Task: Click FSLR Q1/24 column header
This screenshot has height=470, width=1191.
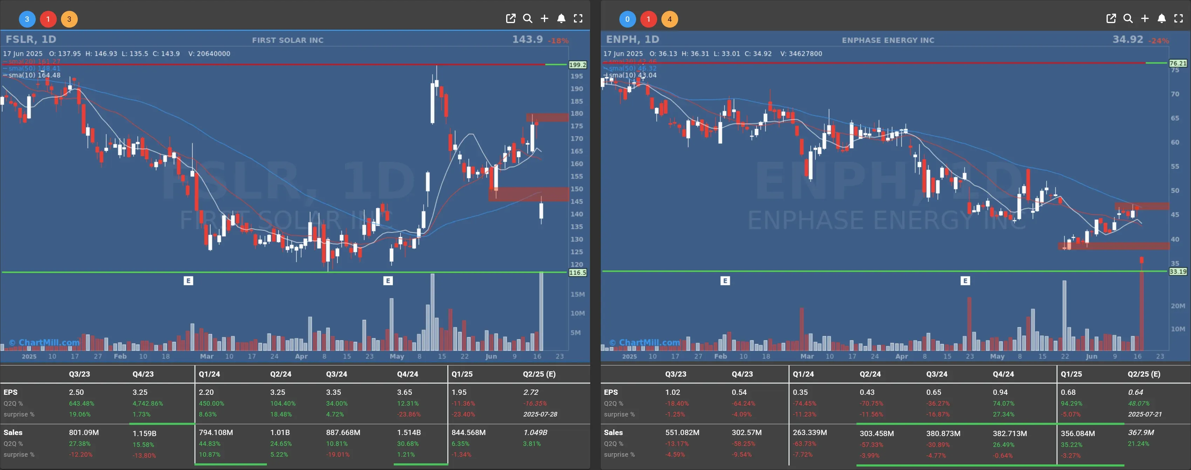Action: 209,374
